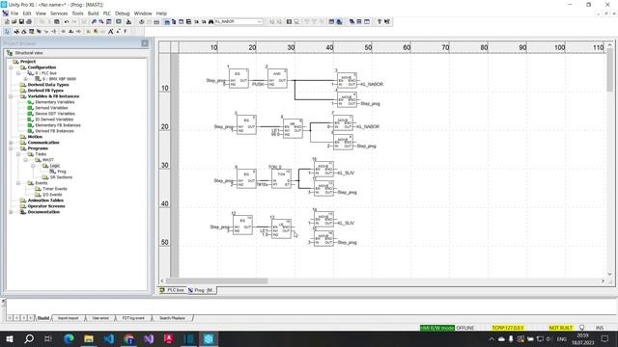Image resolution: width=618 pixels, height=347 pixels.
Task: Switch to the PLC bus window tab
Action: pos(172,290)
